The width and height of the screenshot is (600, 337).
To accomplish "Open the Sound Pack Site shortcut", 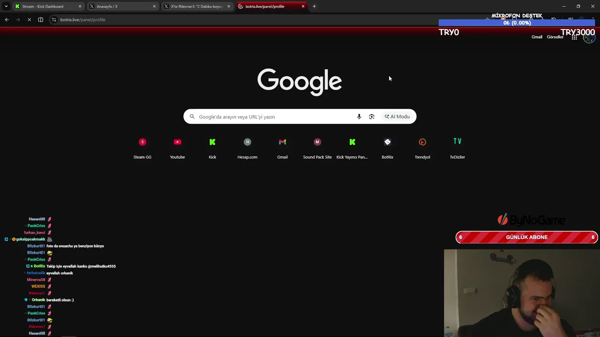I will coord(317,148).
